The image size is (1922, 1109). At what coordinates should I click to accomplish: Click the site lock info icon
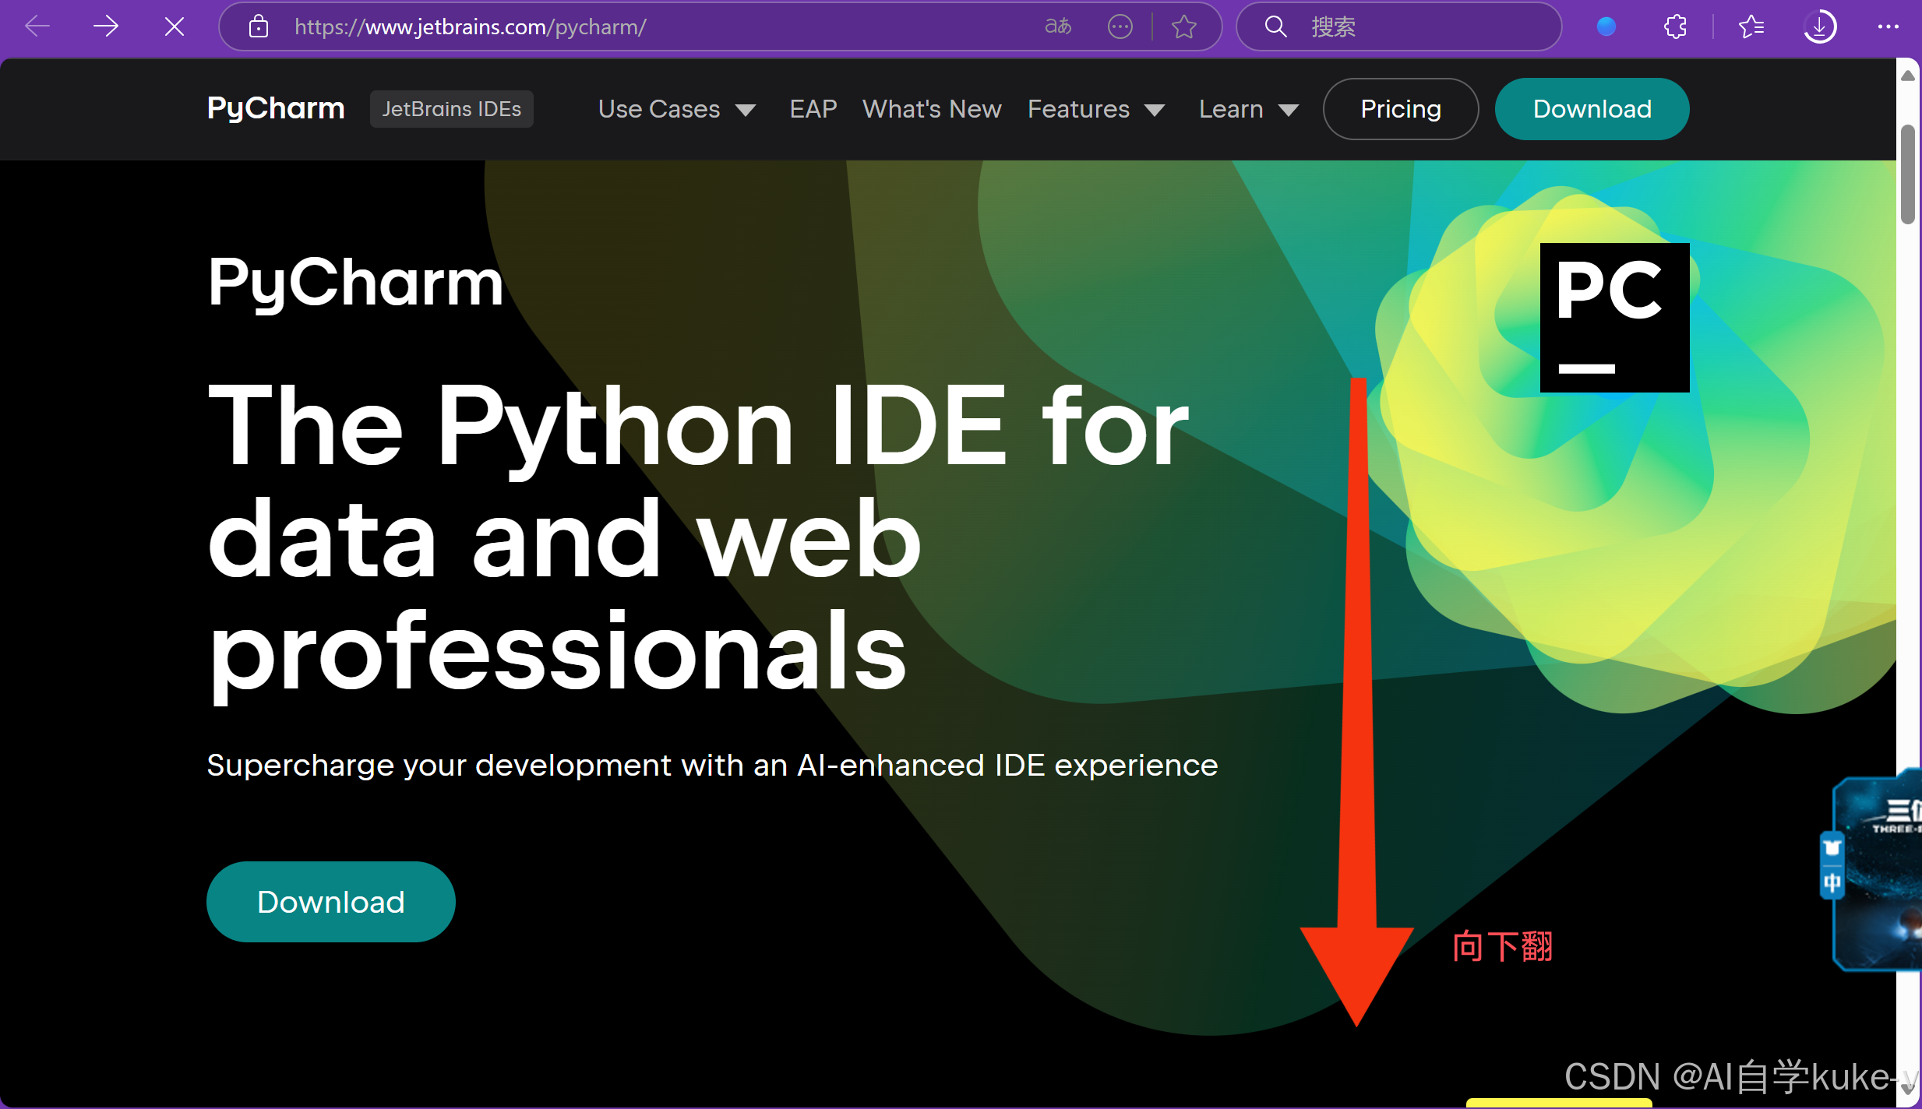(x=259, y=26)
